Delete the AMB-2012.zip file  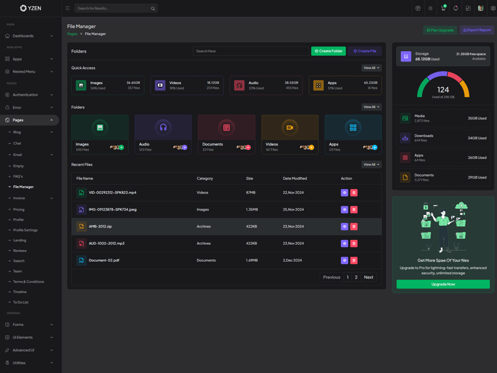click(354, 227)
